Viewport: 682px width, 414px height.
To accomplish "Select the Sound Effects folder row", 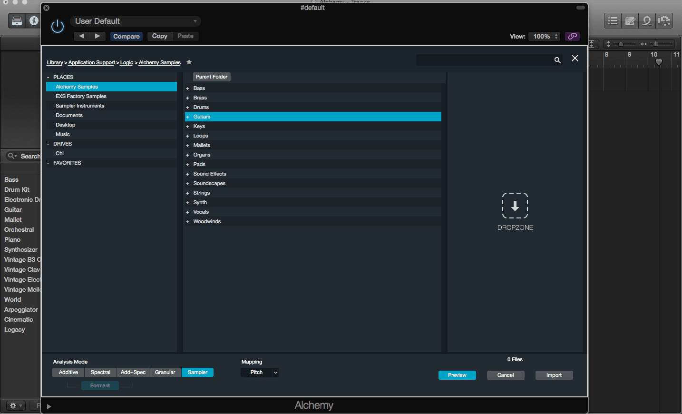I will [313, 174].
